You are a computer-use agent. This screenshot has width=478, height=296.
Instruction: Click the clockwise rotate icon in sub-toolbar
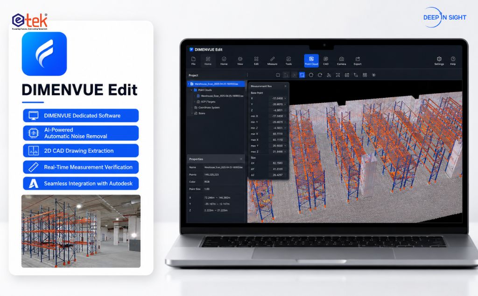tap(320, 75)
